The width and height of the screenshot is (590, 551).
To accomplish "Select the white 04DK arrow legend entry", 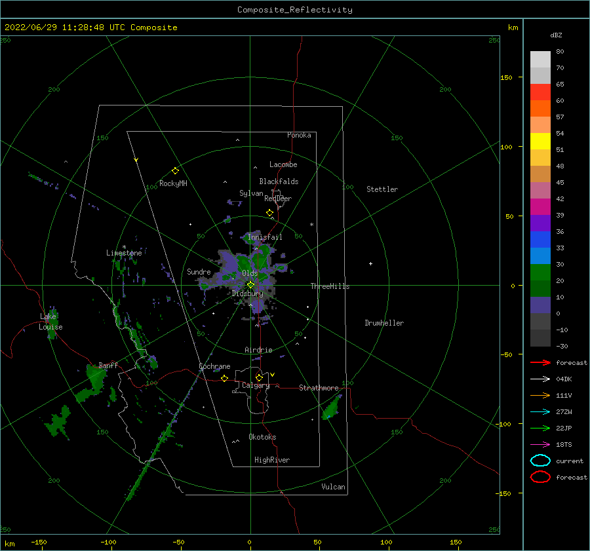I will [x=540, y=379].
